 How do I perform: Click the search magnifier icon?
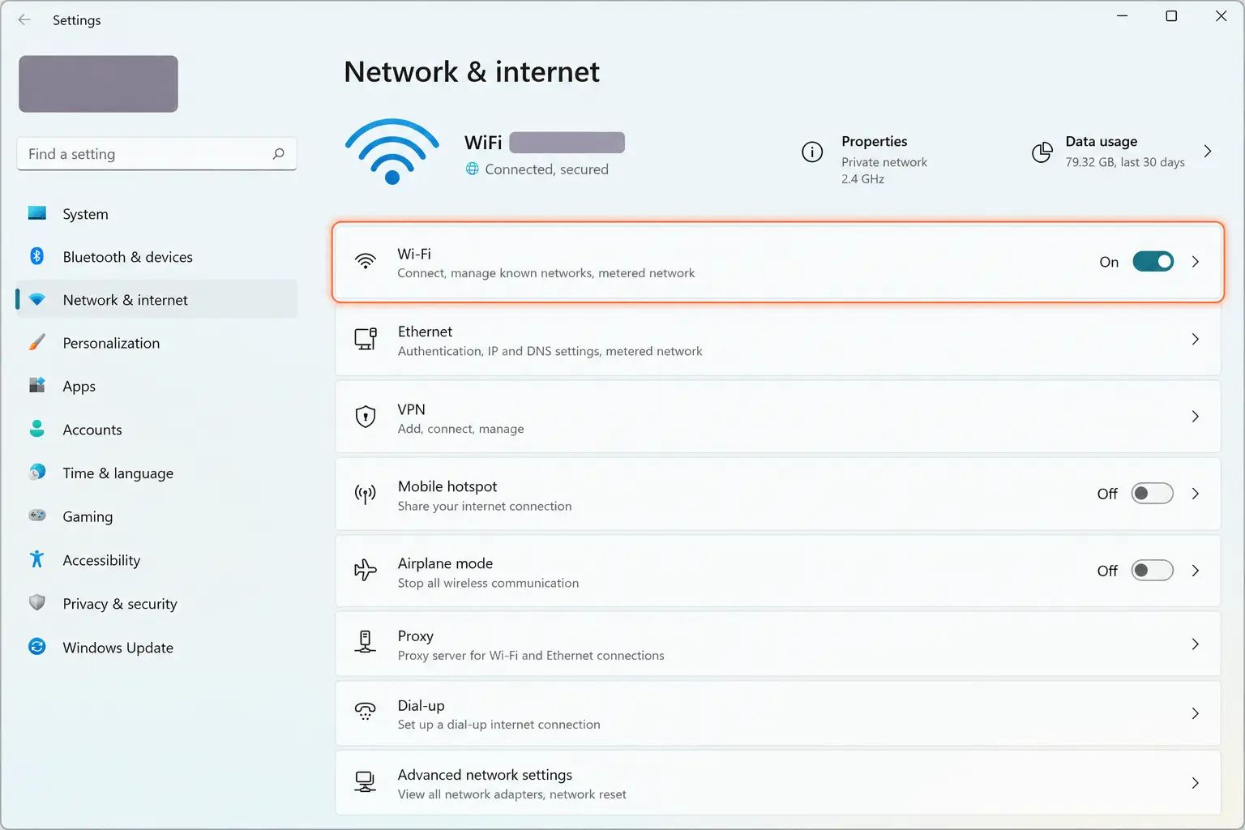pyautogui.click(x=278, y=153)
